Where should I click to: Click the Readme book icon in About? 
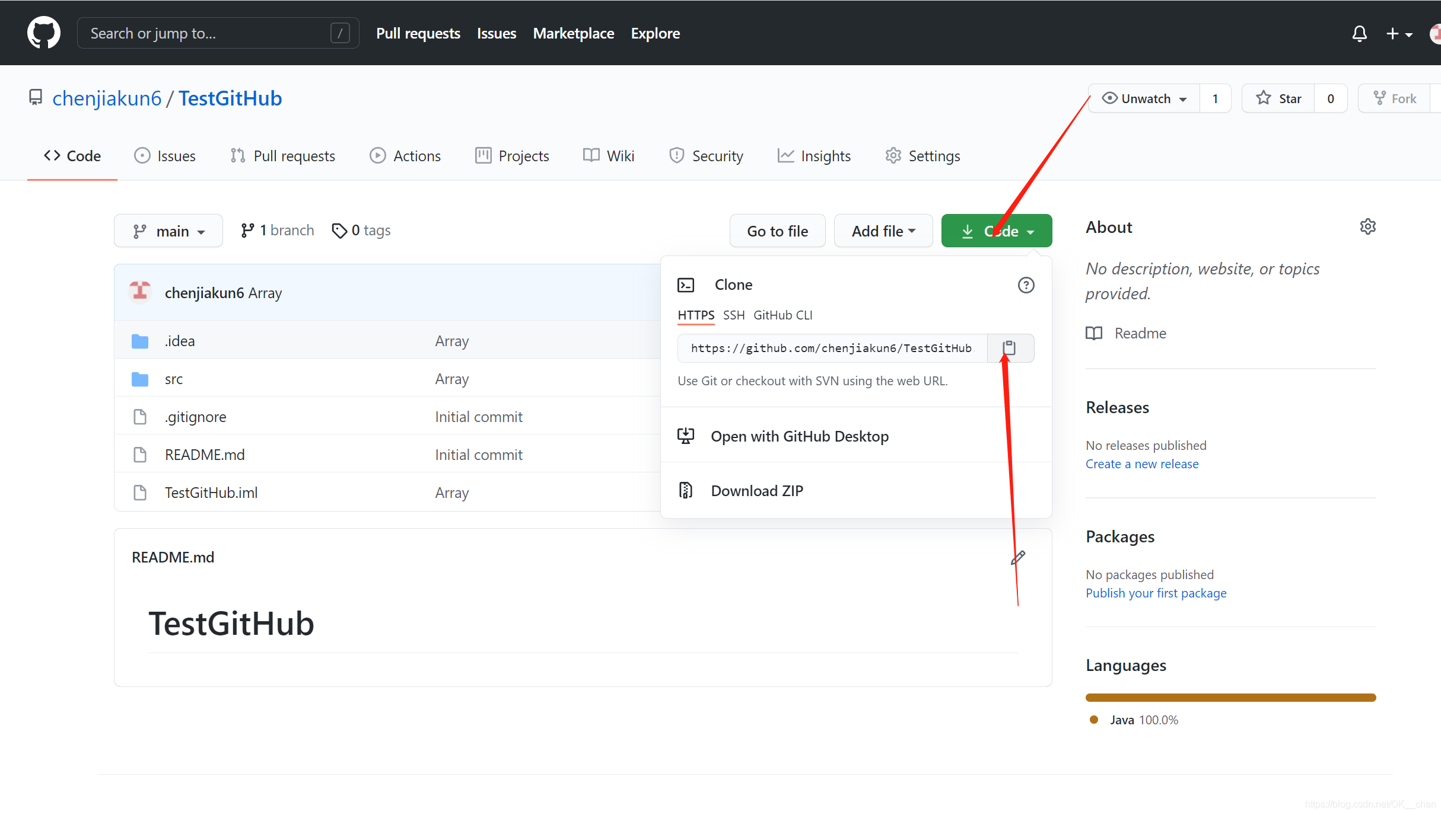[1094, 333]
